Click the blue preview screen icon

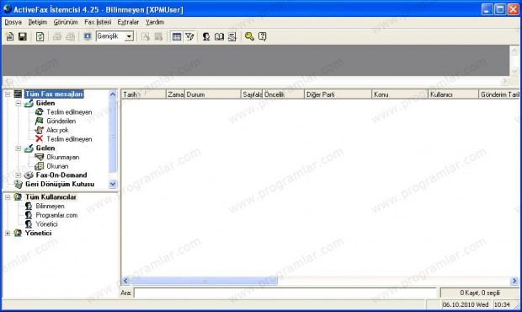click(88, 36)
